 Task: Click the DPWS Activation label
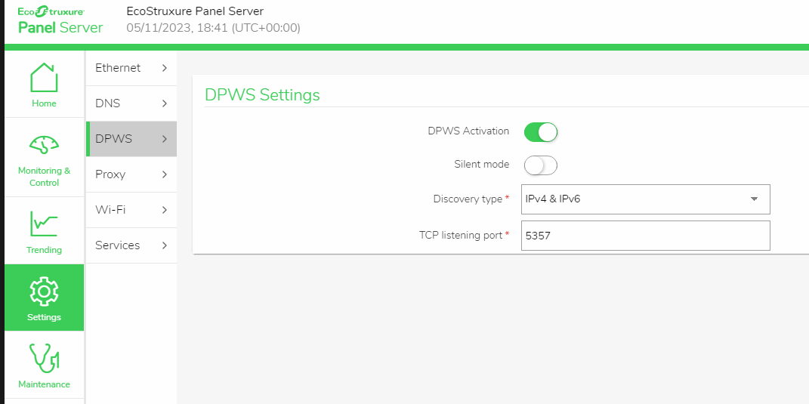coord(468,131)
